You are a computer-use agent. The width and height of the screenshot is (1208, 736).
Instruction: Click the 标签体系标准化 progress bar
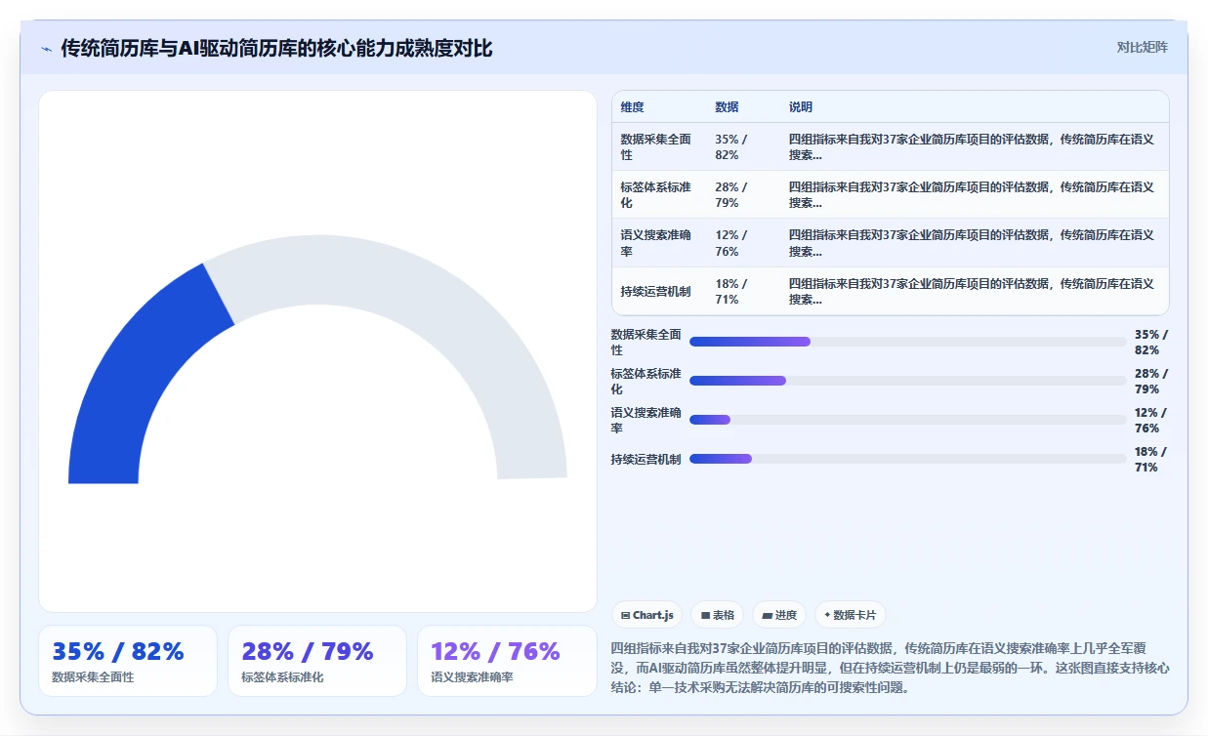tap(908, 381)
